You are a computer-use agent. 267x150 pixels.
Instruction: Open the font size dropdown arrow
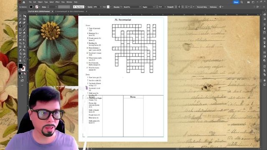(165, 7)
